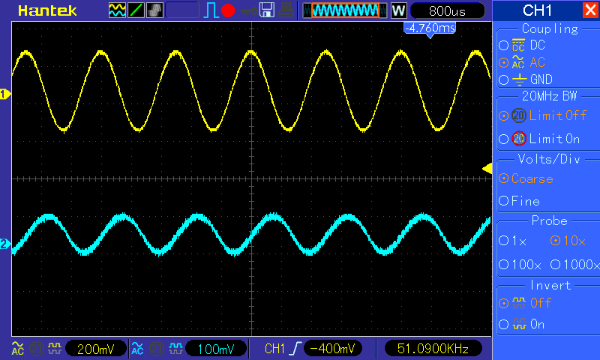The width and height of the screenshot is (600, 360).
Task: Select Fine Volts/Div option
Action: pos(503,201)
